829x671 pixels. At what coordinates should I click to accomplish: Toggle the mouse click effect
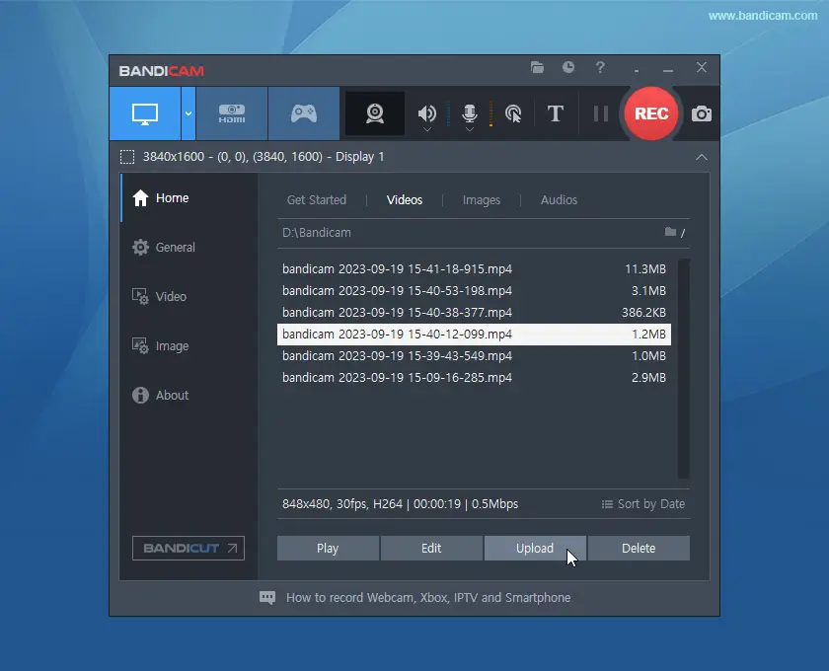(x=512, y=113)
